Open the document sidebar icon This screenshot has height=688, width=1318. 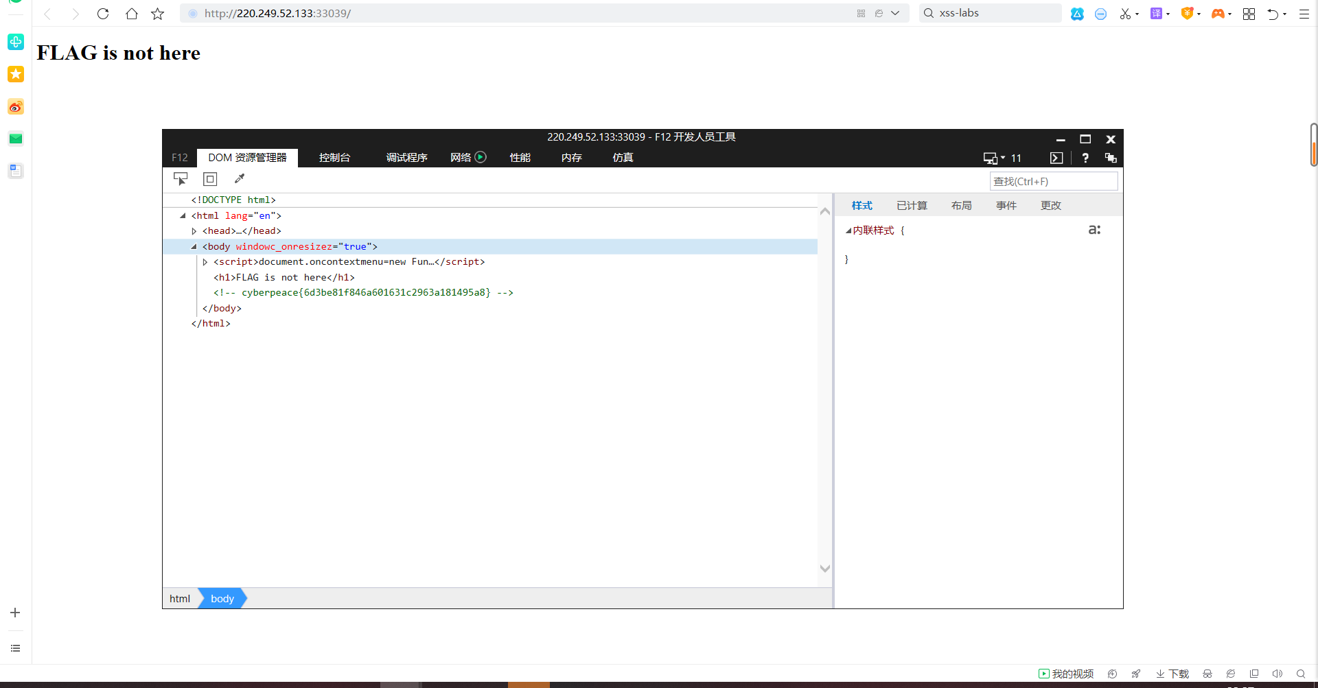point(16,171)
